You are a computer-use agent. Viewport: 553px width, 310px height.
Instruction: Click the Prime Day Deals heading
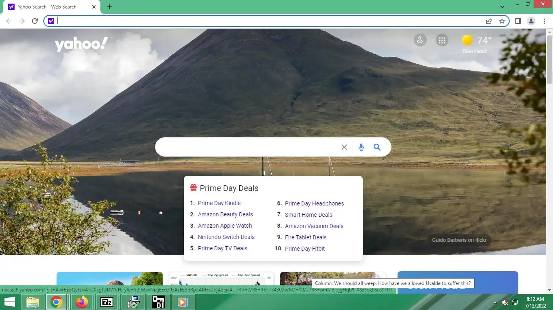(x=229, y=188)
